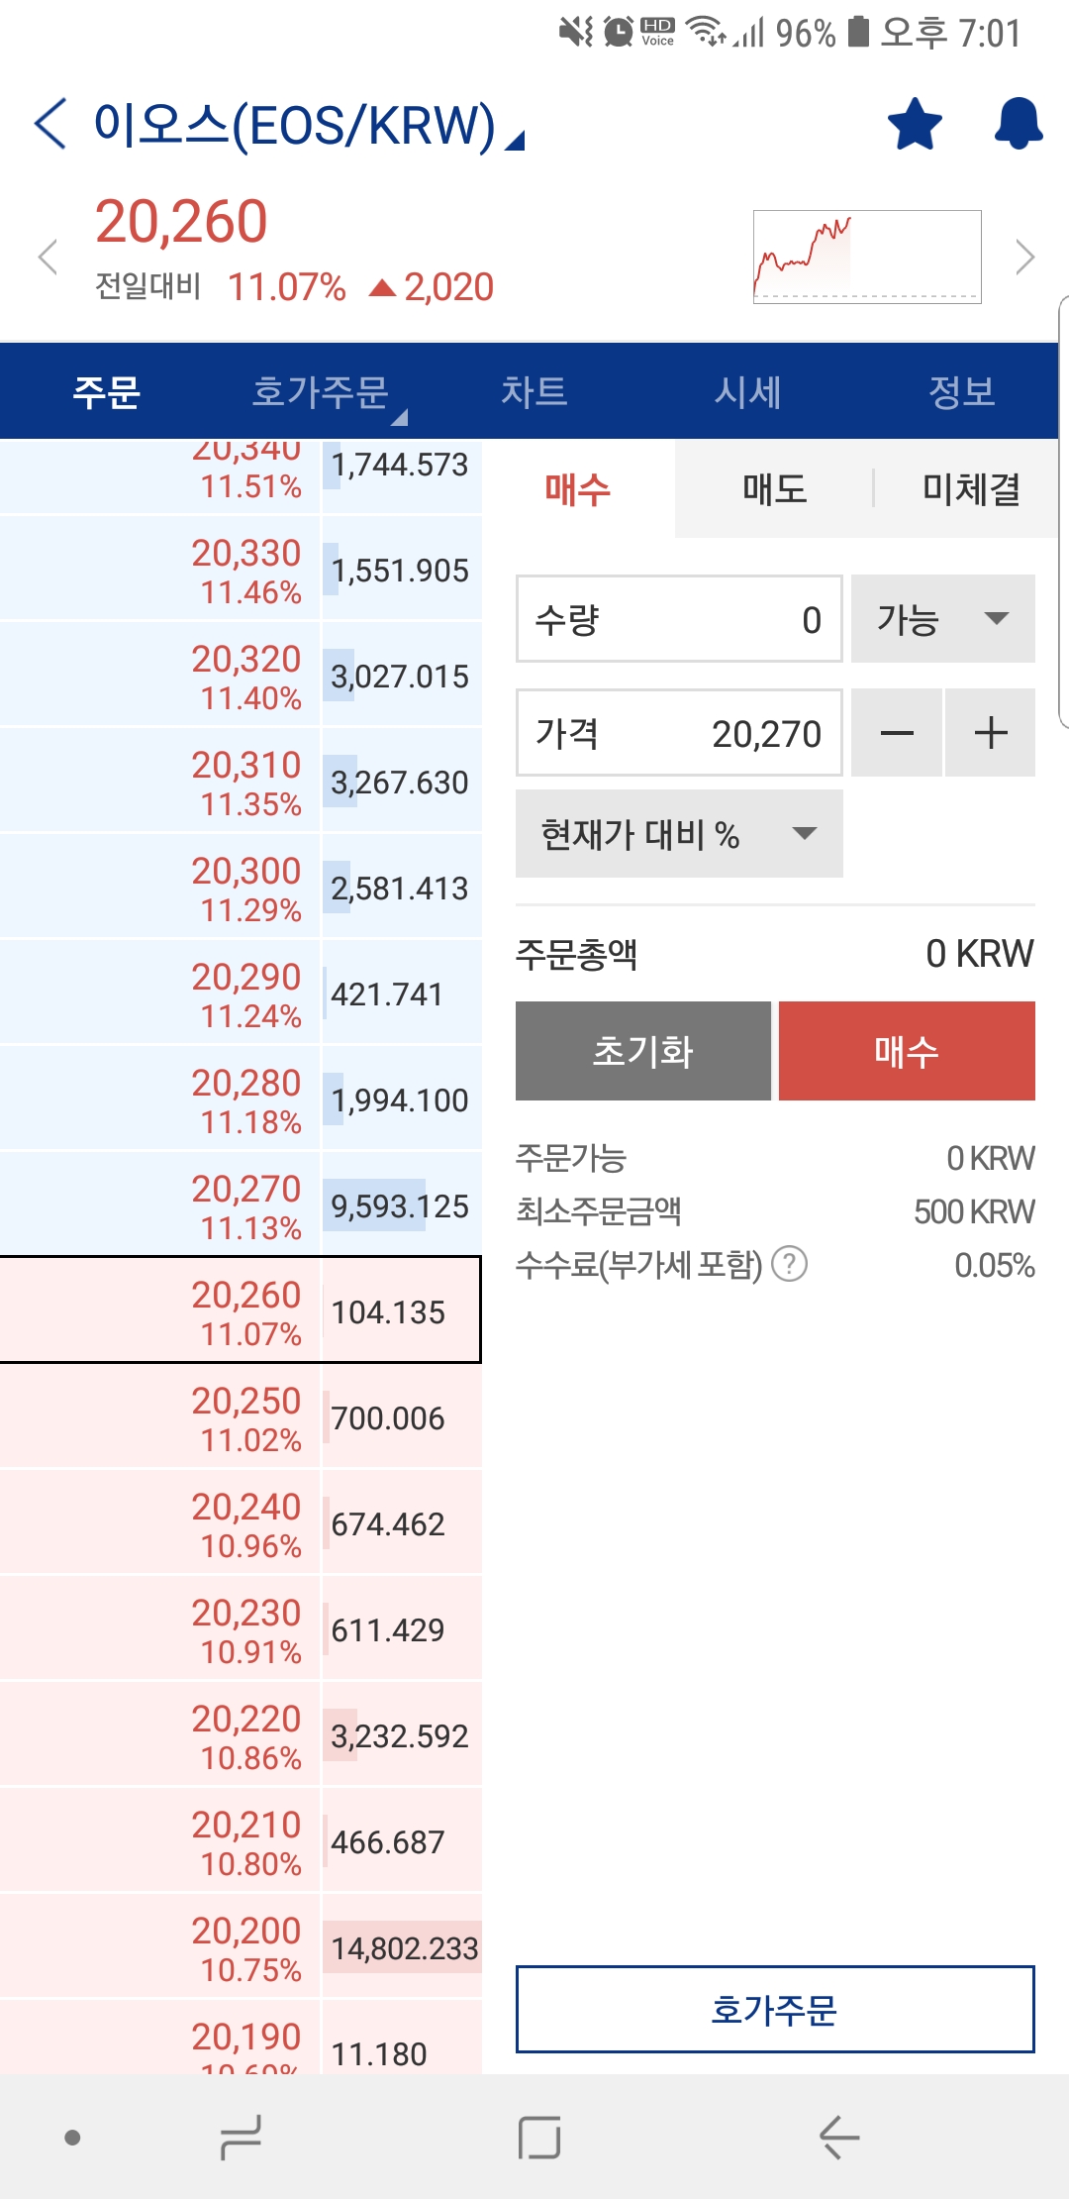Tap the Android recent apps icon
Screen dimensions: 1069x2199
click(242, 2138)
